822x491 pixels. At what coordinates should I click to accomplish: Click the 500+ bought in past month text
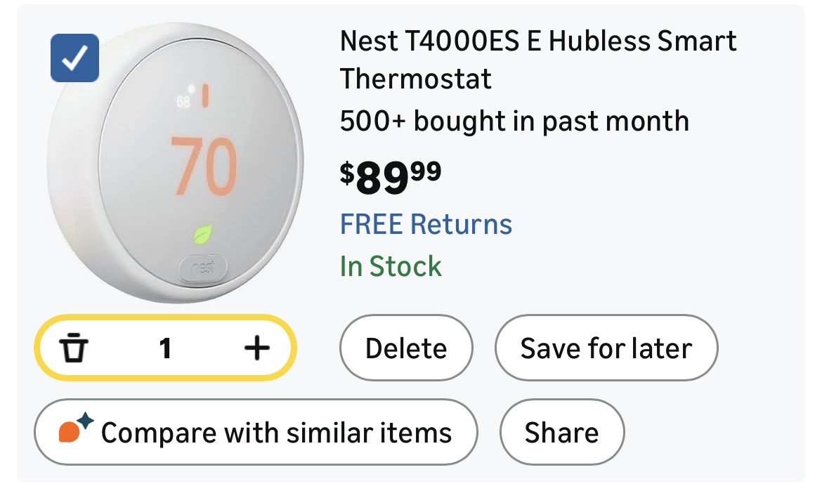514,122
